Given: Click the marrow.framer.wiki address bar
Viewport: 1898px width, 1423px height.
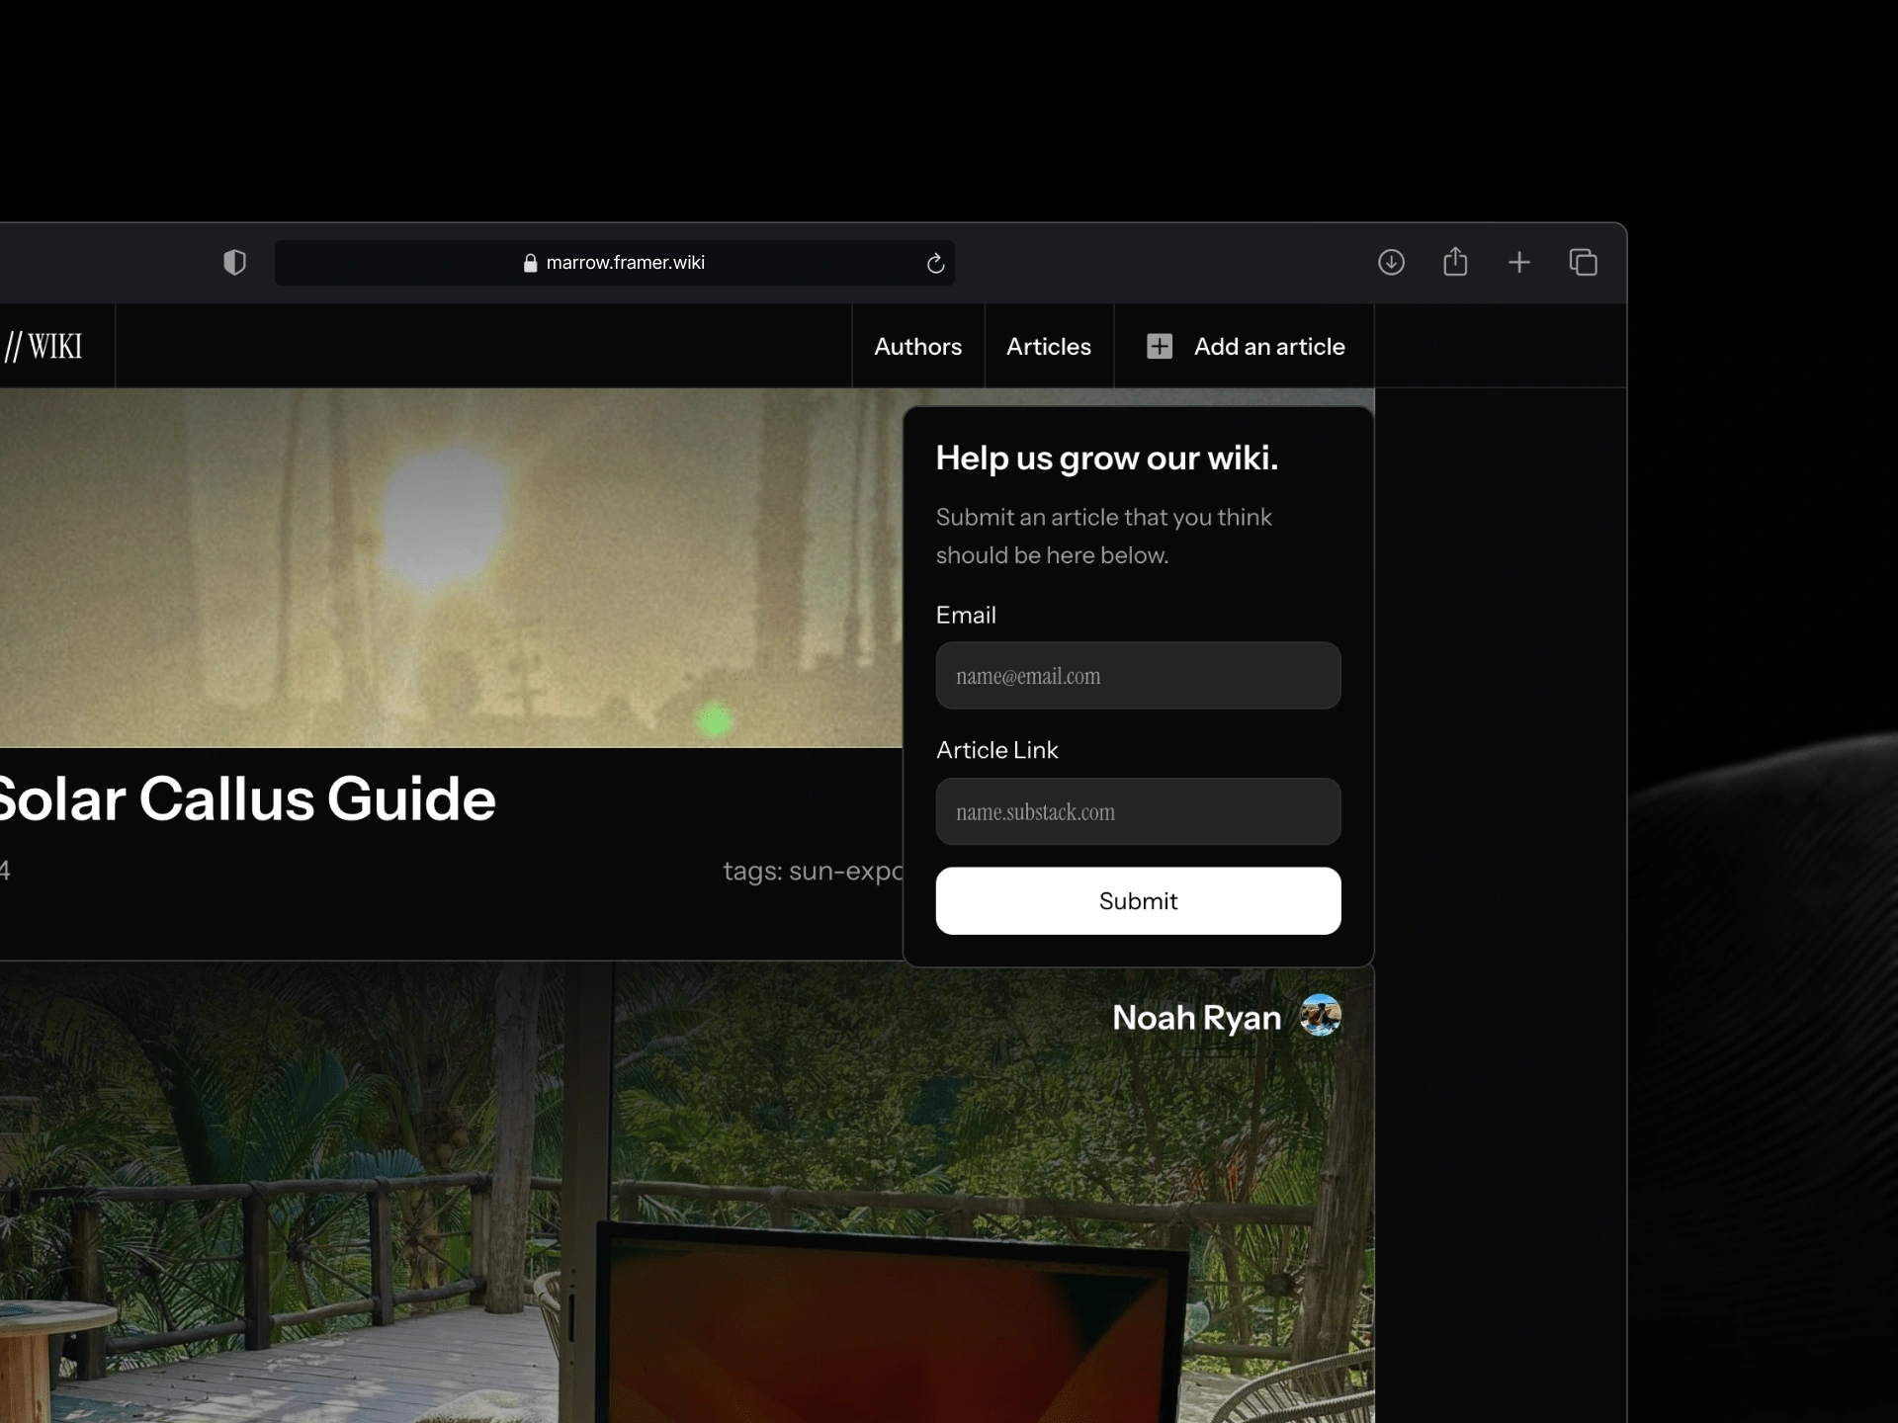Looking at the screenshot, I should [x=625, y=263].
